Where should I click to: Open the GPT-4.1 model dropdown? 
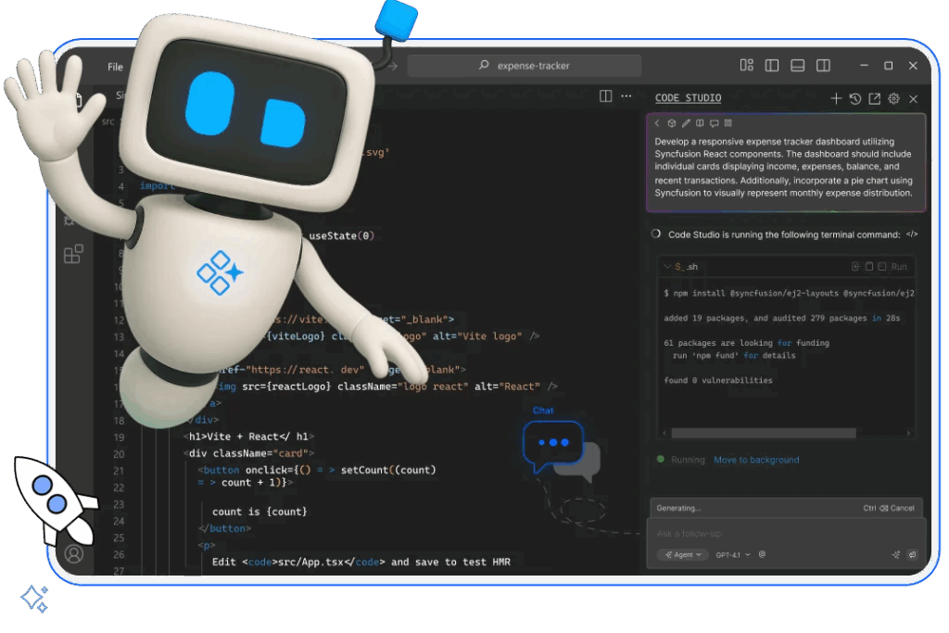(x=733, y=555)
